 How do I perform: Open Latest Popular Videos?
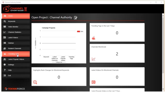(16, 59)
